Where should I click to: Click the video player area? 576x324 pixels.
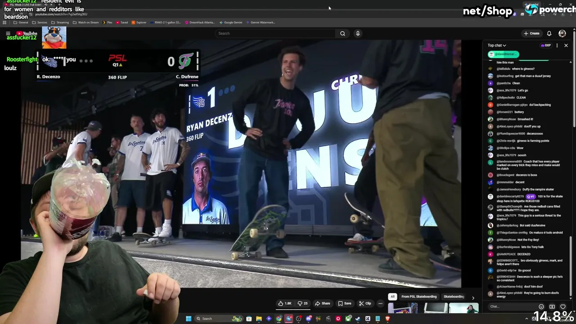pos(241,163)
